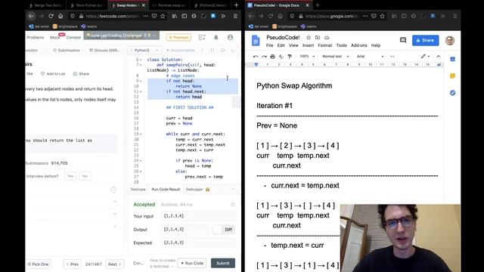
Task: Open the Add-ons menu in Google Docs
Action: [x=358, y=45]
